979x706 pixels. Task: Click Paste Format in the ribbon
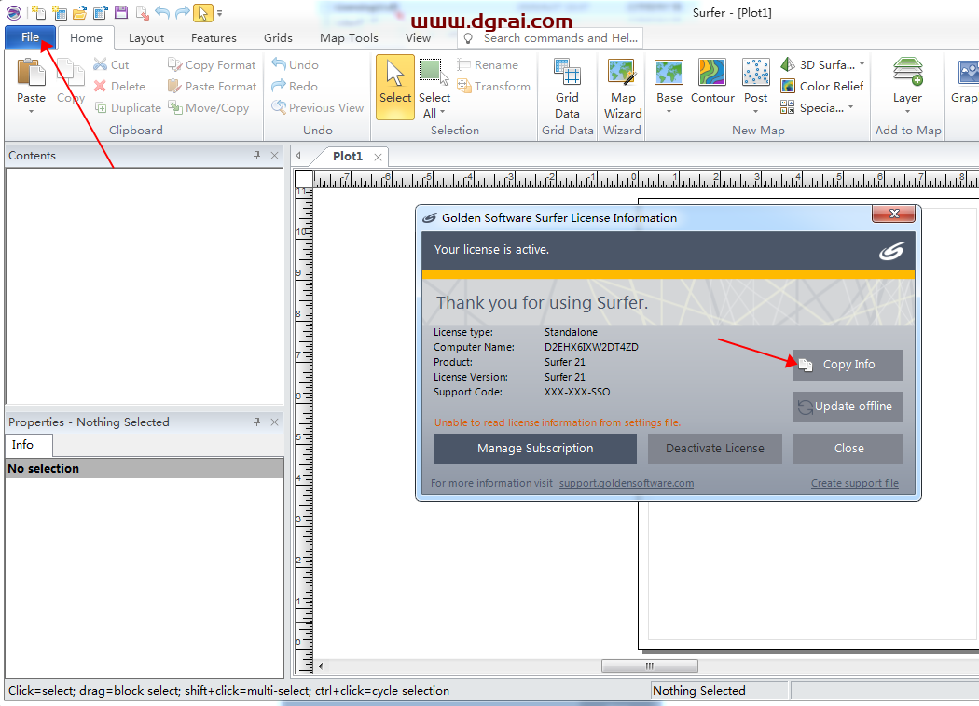click(213, 86)
